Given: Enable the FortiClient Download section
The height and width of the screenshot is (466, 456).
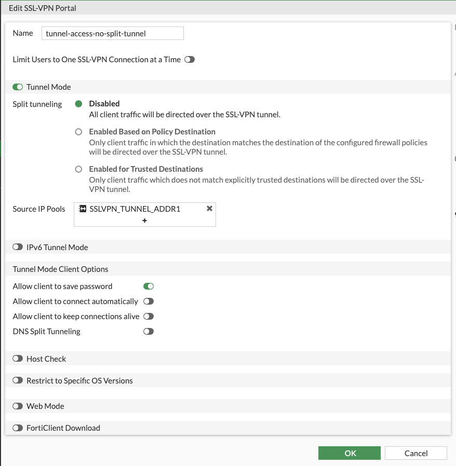Looking at the screenshot, I should (18, 428).
